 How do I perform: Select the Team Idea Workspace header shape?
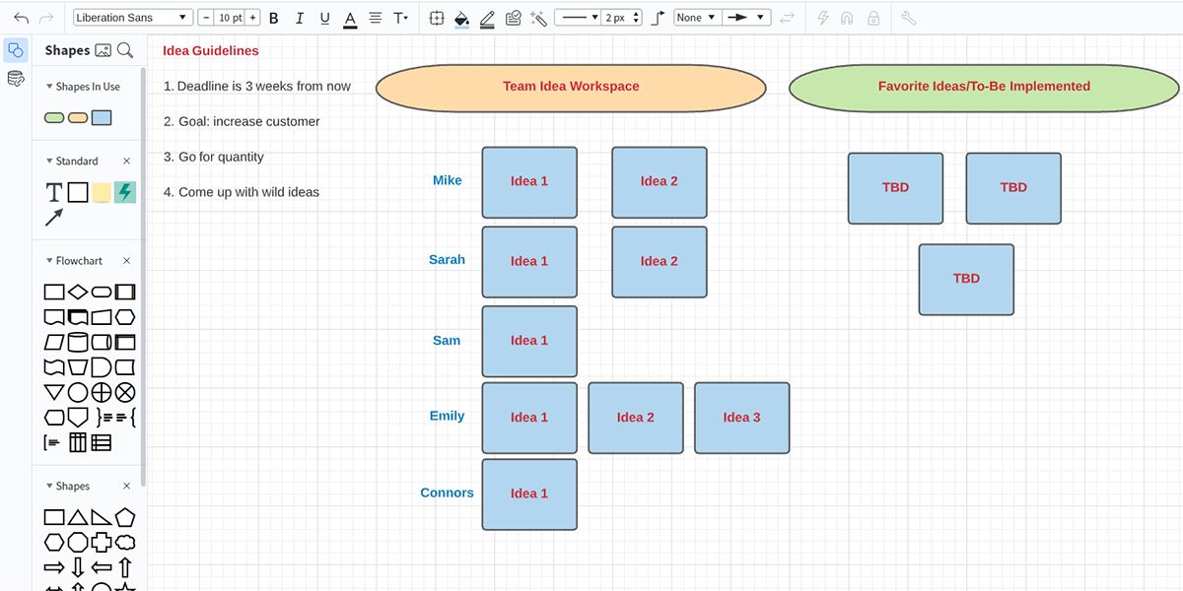[x=571, y=87]
